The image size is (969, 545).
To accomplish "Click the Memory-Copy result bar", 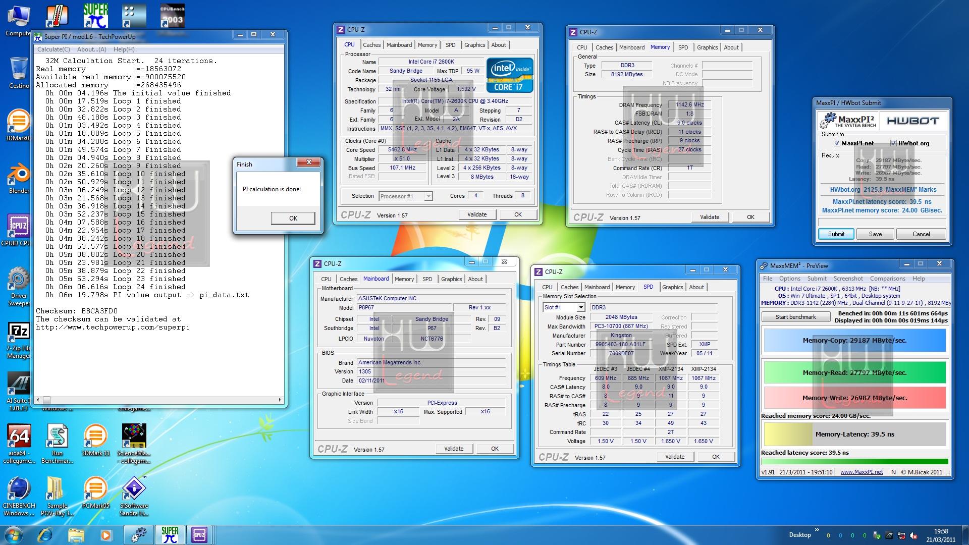I will [x=854, y=341].
